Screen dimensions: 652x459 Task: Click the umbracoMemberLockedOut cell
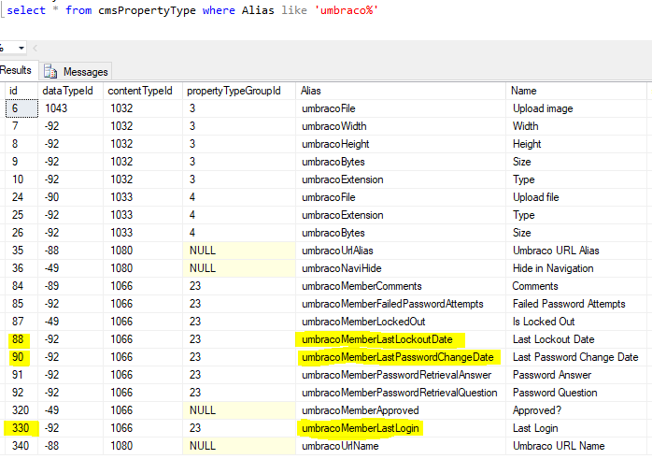click(401, 322)
